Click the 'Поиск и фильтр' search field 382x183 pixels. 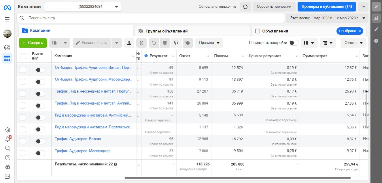[x=150, y=18]
